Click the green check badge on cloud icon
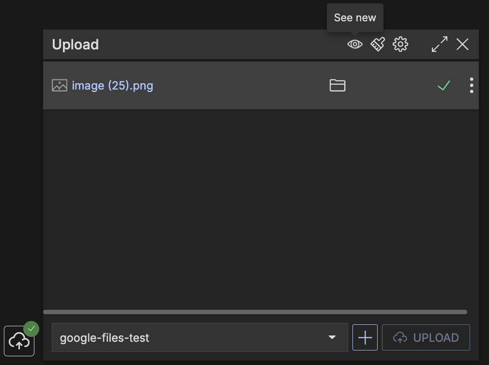 31,329
